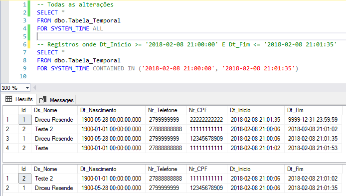Select row header 3 in first grid
Viewport: 346px width, 196px height.
tap(10, 139)
